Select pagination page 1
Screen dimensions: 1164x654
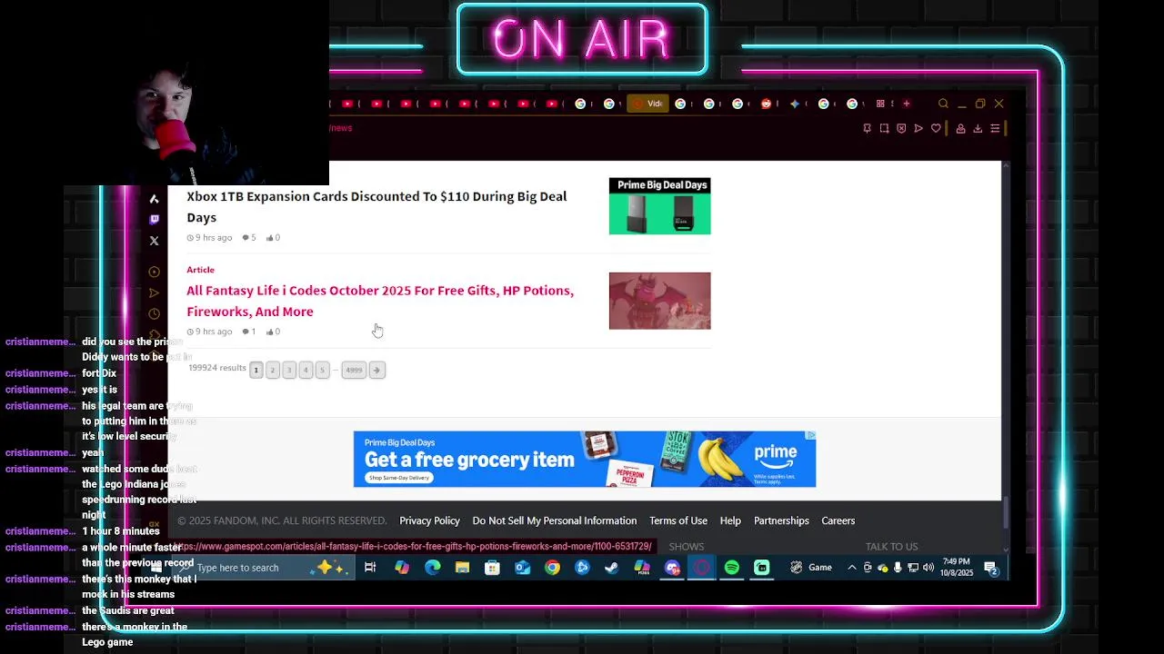[x=256, y=370]
